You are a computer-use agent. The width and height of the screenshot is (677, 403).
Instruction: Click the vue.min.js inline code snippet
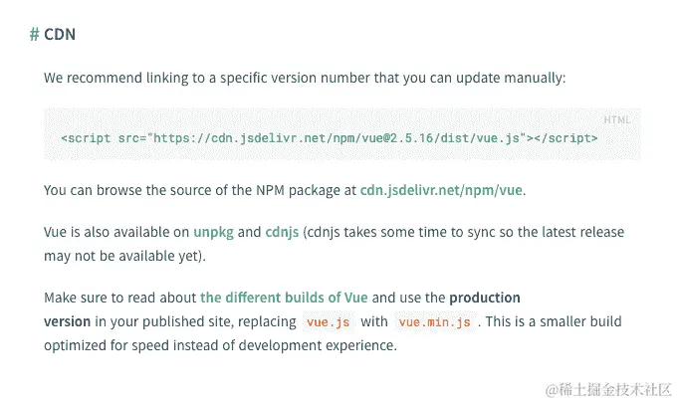pyautogui.click(x=435, y=322)
